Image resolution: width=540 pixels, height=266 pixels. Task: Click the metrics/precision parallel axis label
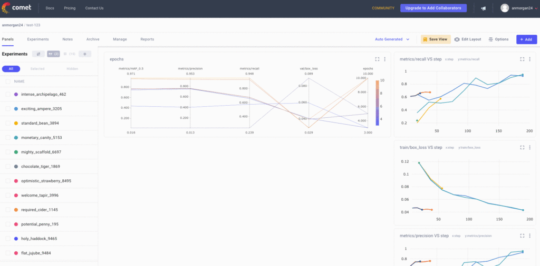click(x=190, y=69)
